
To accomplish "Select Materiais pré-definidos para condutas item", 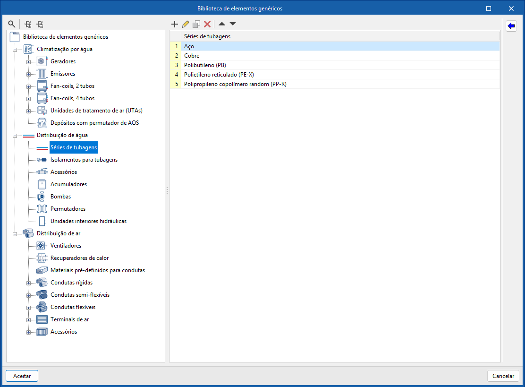I will (x=98, y=270).
